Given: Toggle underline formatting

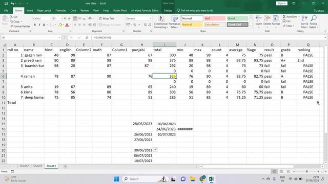Looking at the screenshot, I should [44, 25].
